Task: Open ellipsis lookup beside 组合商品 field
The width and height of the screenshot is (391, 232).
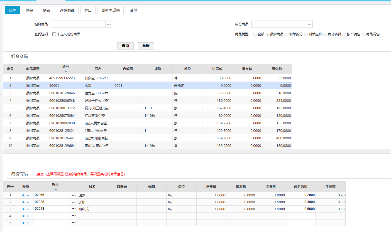Action: (109, 24)
